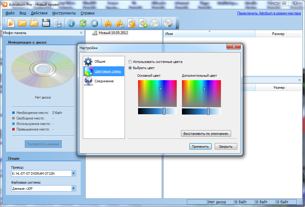The image size is (305, 207).
Task: Click the copy disc (two discs) icon
Action: coord(154,23)
